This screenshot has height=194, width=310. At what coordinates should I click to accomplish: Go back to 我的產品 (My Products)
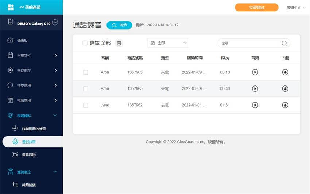pos(30,7)
